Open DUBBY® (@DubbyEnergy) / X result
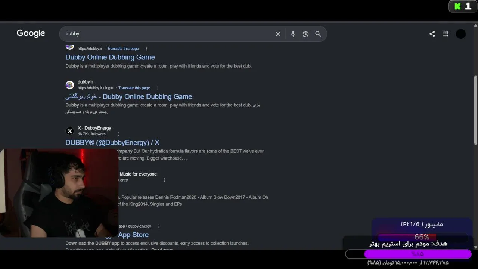 [x=112, y=143]
